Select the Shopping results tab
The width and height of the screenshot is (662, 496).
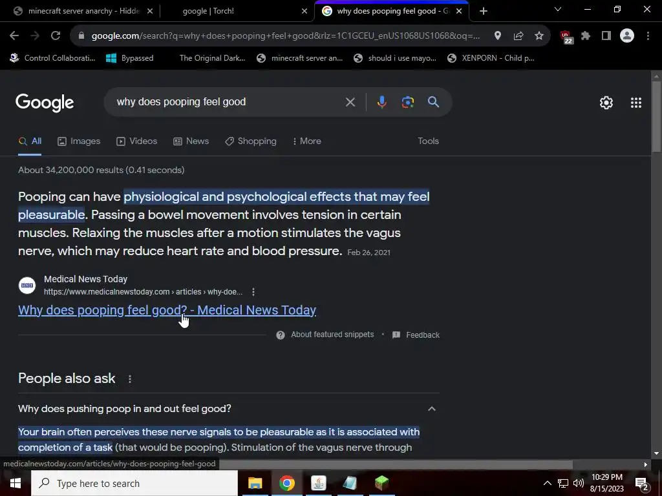pyautogui.click(x=251, y=141)
